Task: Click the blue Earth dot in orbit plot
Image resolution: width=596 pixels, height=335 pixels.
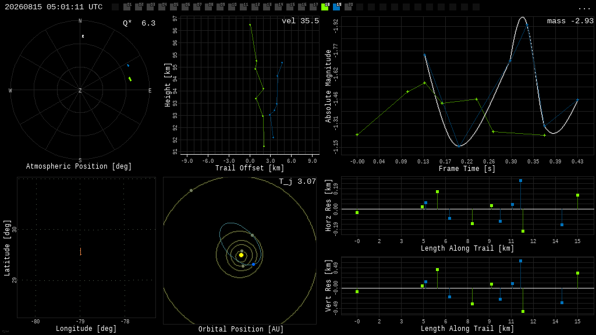Action: [254, 264]
